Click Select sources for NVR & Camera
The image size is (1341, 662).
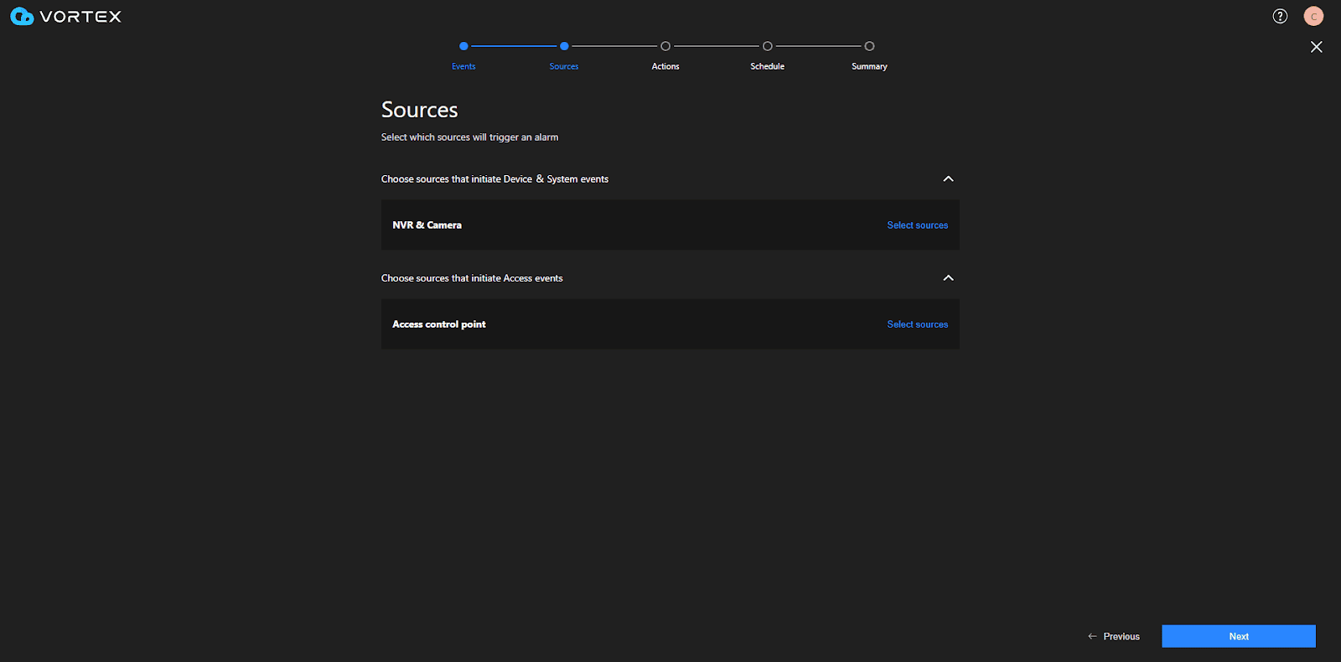pyautogui.click(x=917, y=225)
